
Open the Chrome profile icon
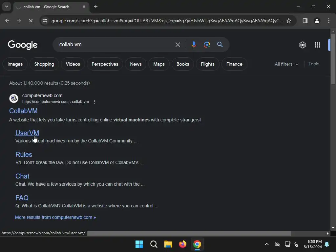(x=317, y=21)
